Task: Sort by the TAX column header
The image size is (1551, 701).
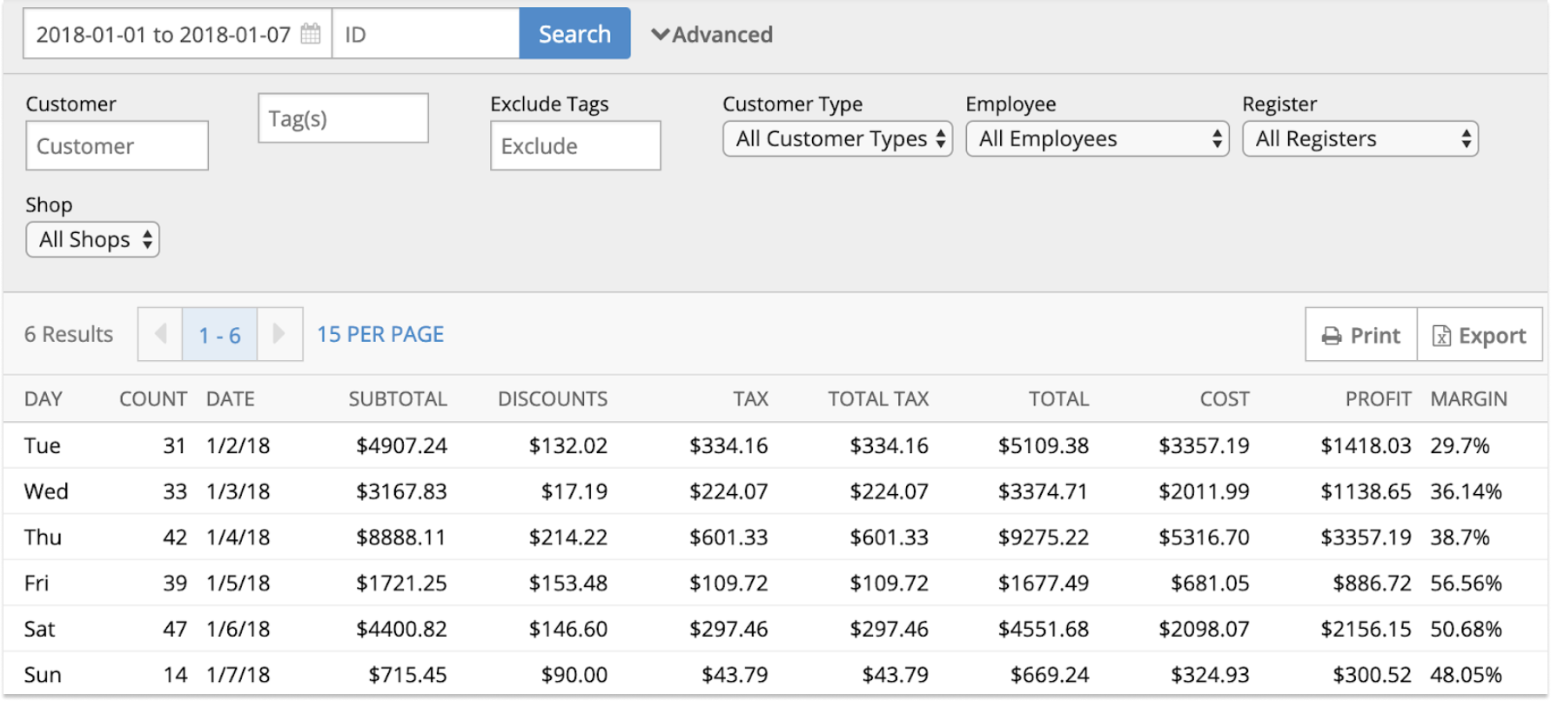Action: 750,399
